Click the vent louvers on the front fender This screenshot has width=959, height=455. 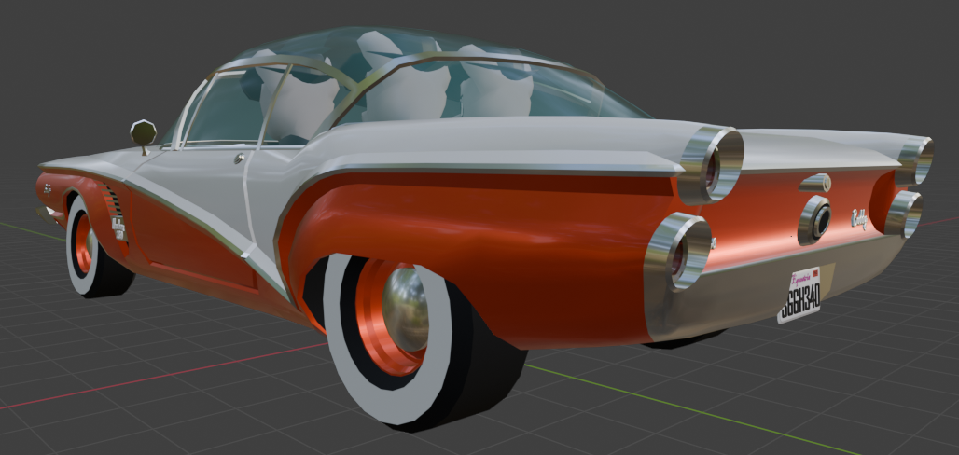click(x=112, y=199)
